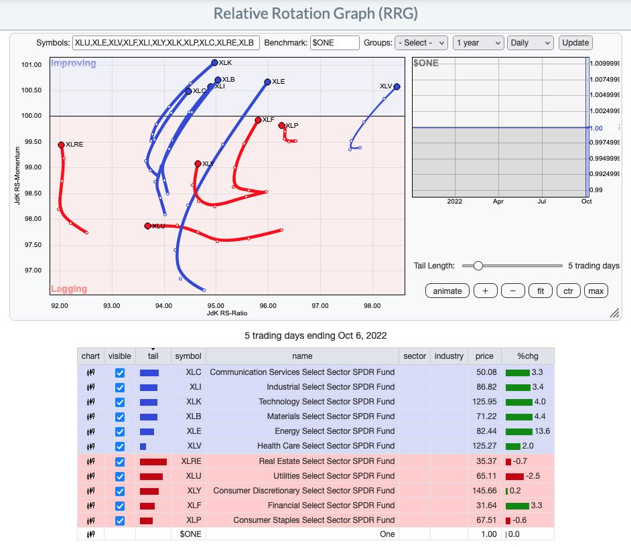
Task: Open chart icon for XLI row
Action: [x=90, y=387]
